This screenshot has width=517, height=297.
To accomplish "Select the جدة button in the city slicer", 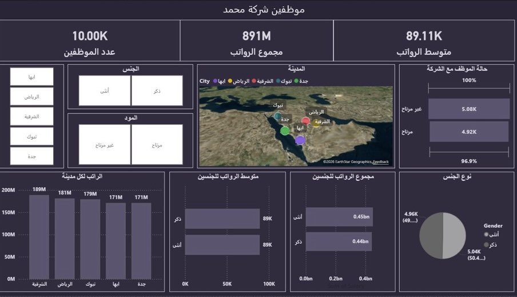I will [x=31, y=156].
